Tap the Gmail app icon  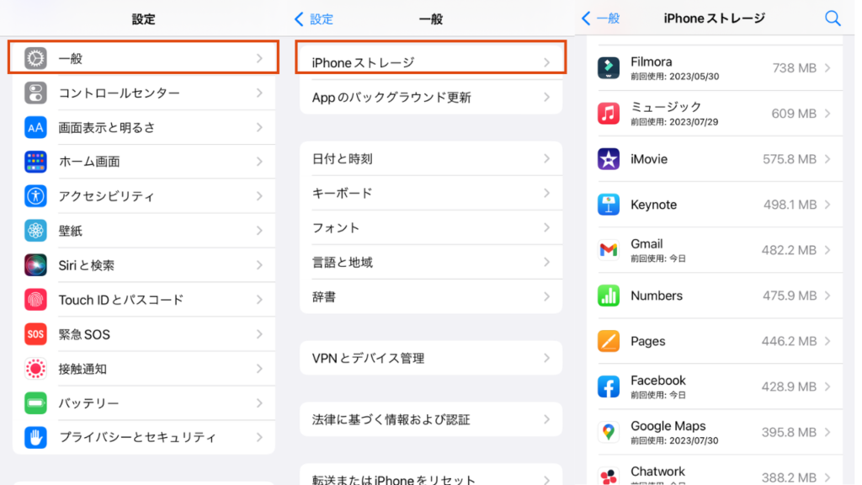(609, 250)
